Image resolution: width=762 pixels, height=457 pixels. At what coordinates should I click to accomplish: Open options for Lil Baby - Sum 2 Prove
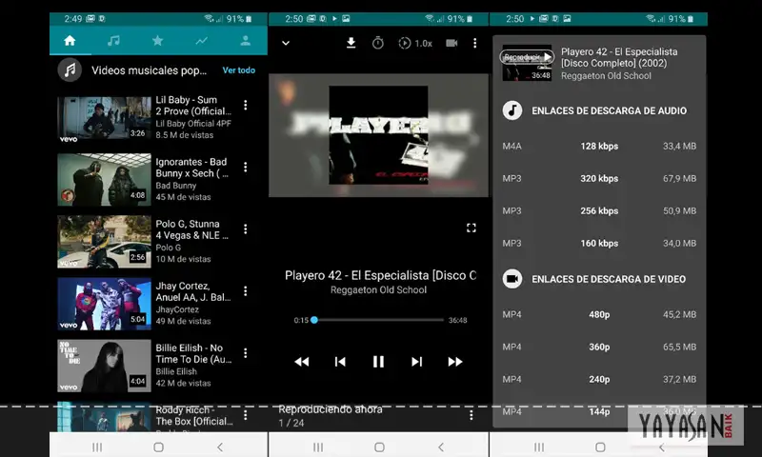point(246,105)
